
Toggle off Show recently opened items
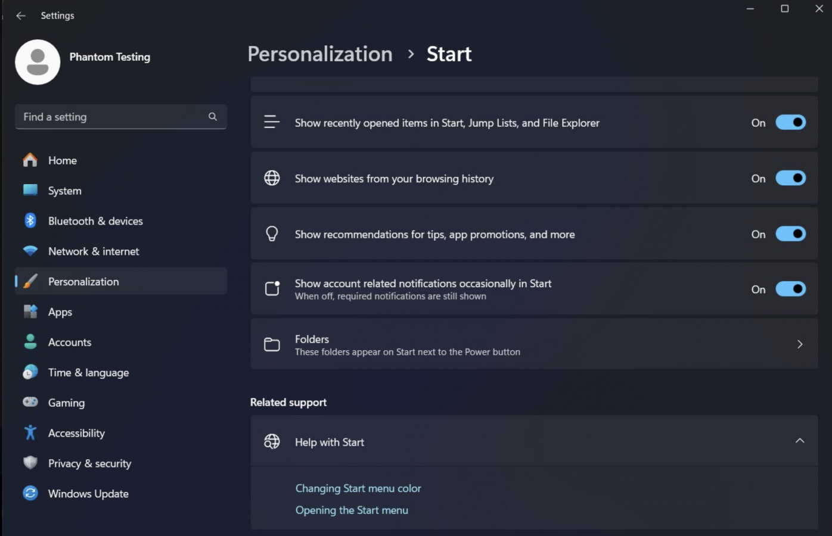(790, 123)
